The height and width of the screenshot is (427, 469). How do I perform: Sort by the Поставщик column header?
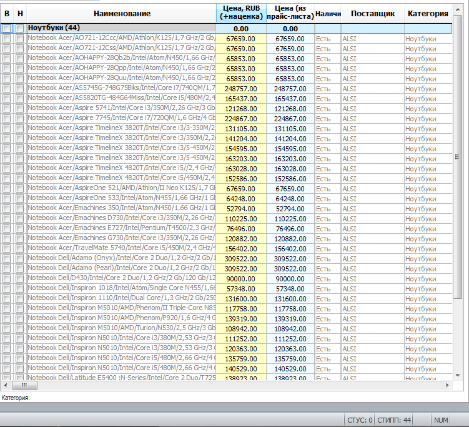click(x=373, y=14)
